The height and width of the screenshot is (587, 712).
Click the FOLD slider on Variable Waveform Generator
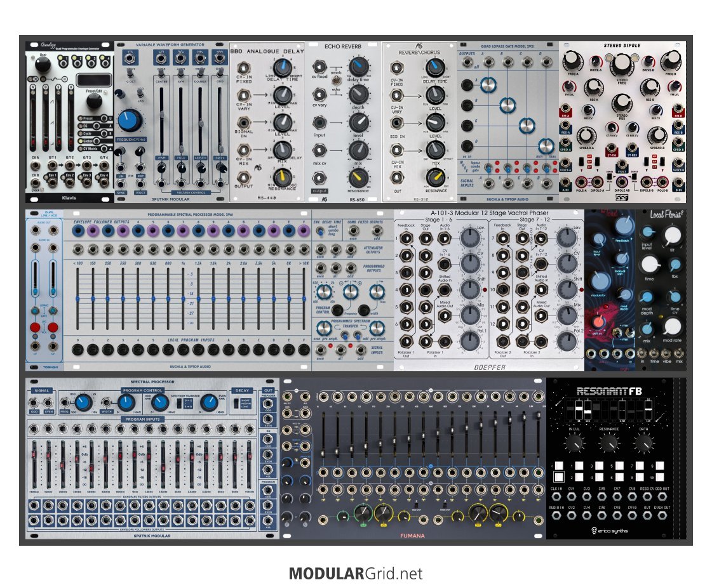(181, 121)
